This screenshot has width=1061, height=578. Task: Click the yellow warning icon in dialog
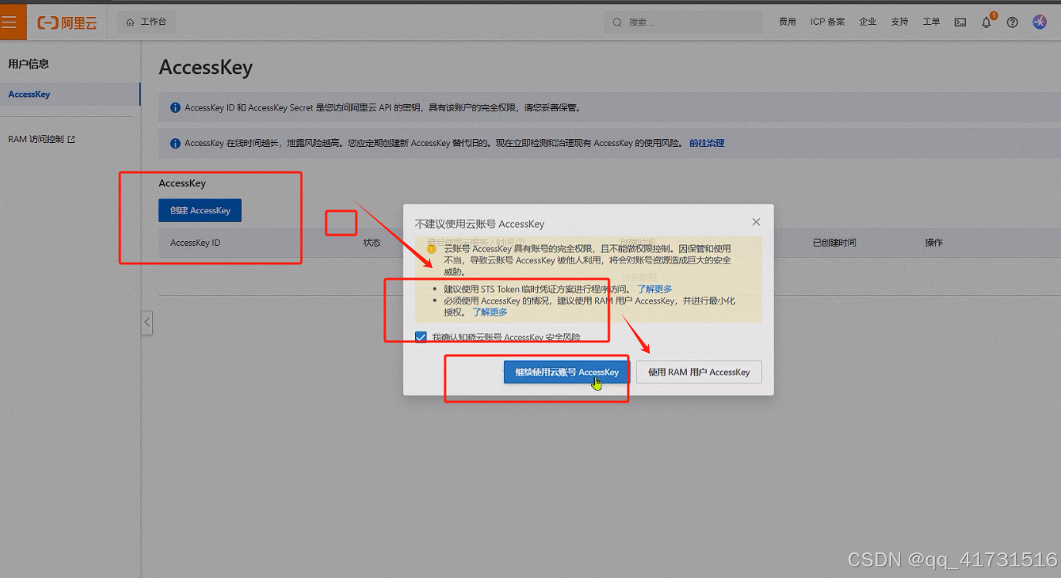pos(432,249)
